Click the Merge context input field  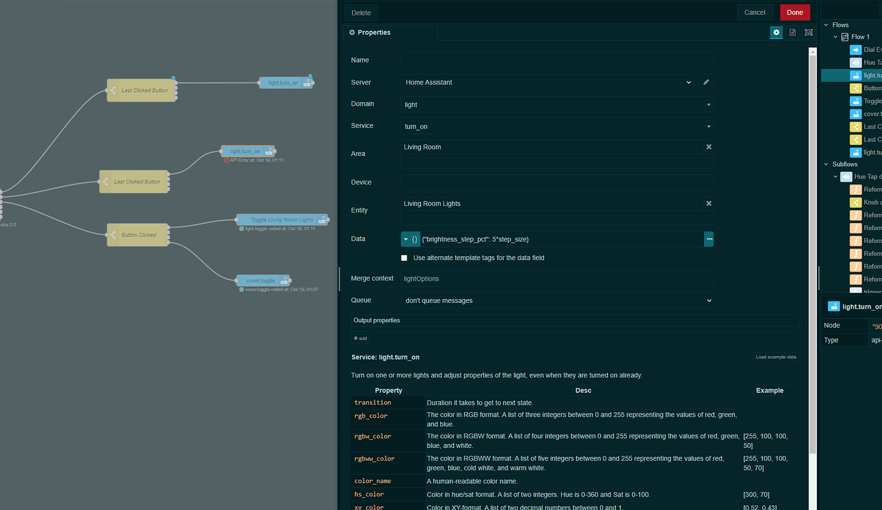pos(557,279)
